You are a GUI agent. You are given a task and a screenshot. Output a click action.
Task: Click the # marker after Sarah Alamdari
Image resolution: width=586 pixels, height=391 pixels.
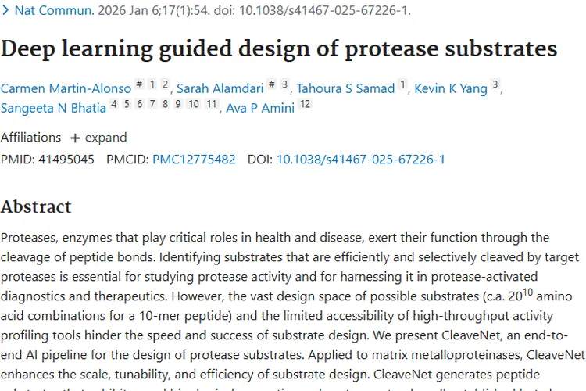point(272,85)
